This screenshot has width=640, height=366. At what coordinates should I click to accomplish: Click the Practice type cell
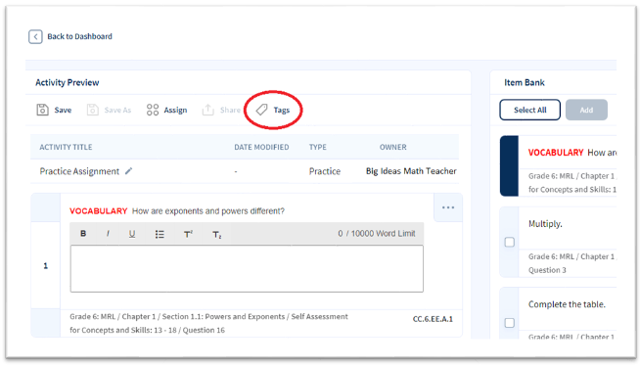(325, 171)
